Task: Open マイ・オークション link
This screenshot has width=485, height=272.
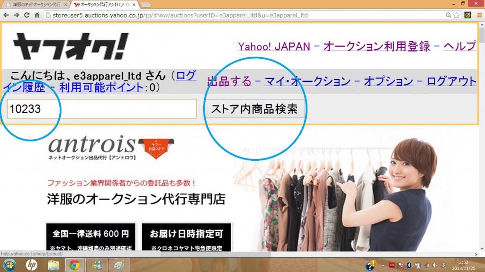Action: pyautogui.click(x=307, y=81)
